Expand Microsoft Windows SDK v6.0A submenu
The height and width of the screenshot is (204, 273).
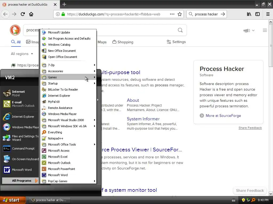coord(68,126)
